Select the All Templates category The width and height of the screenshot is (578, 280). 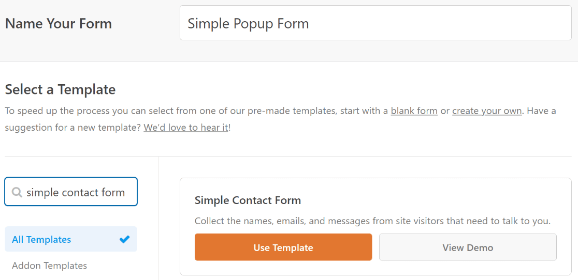pos(71,239)
